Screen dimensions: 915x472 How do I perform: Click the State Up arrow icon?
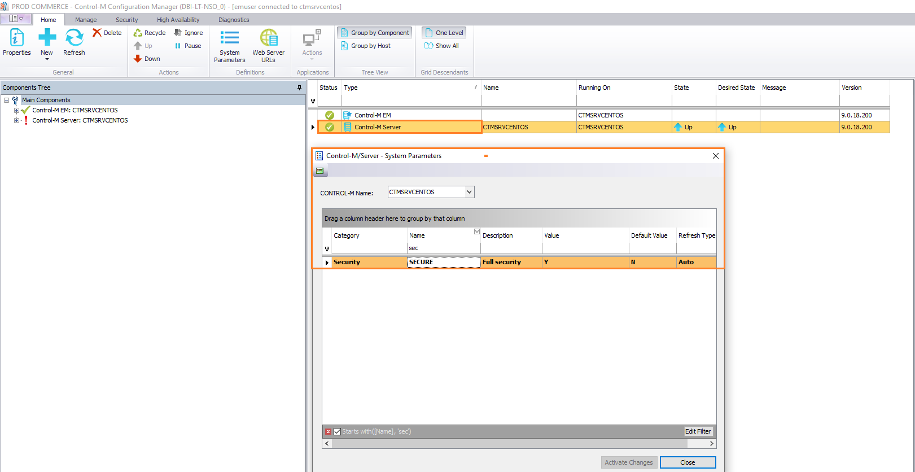678,127
